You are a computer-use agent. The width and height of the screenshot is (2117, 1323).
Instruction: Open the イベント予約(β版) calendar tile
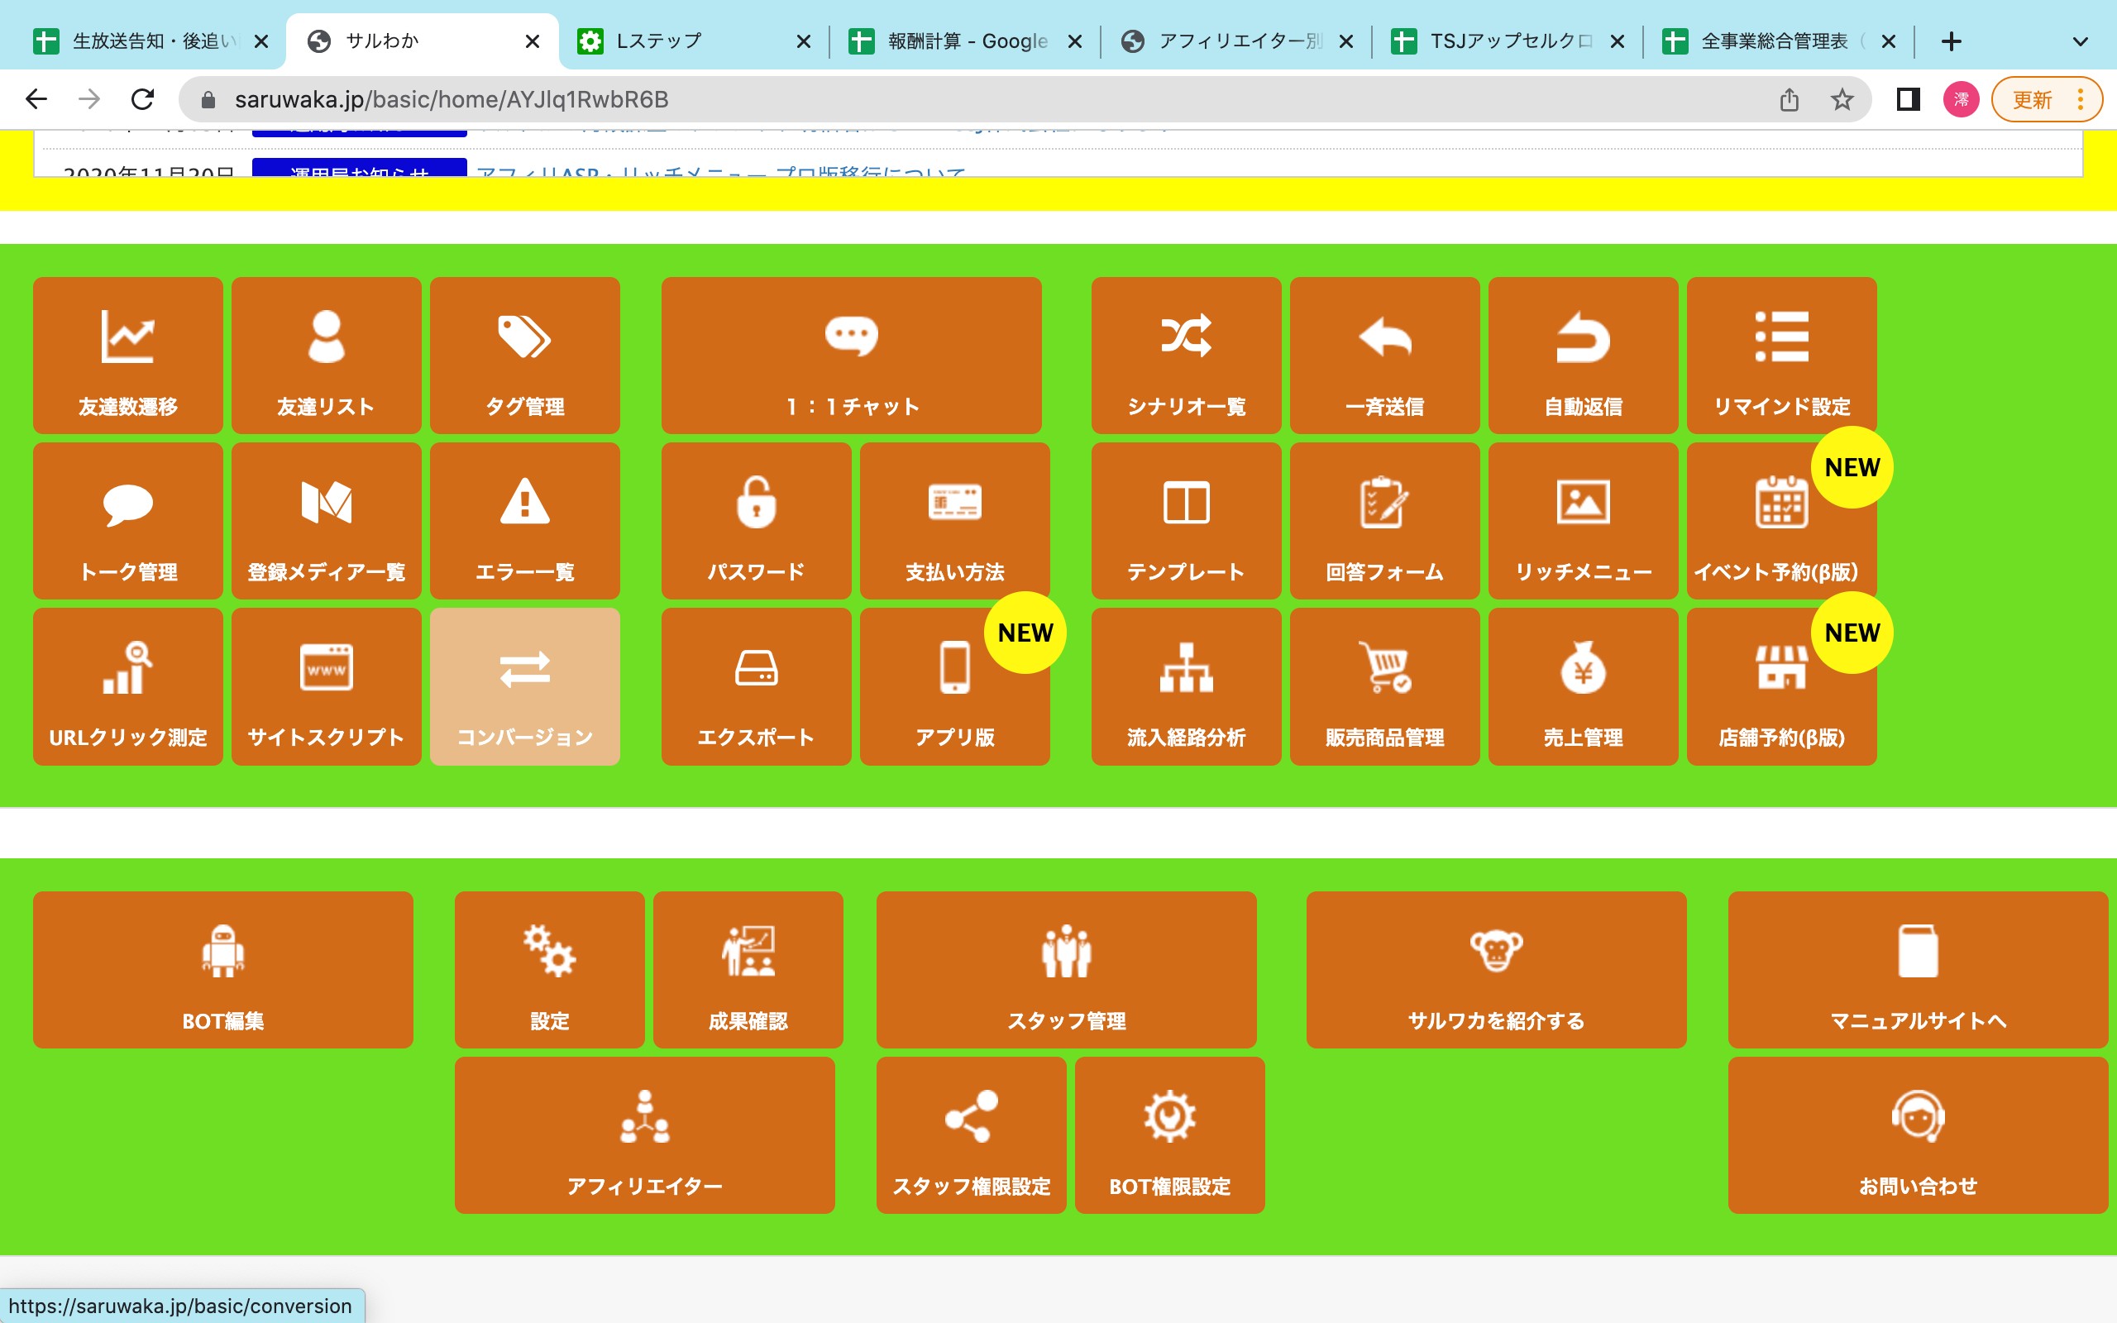tap(1782, 521)
